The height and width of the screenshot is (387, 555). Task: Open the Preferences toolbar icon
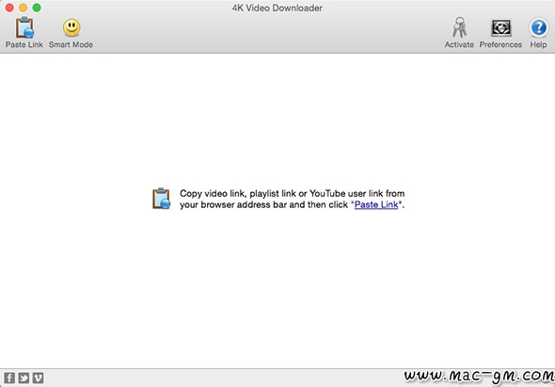coord(500,27)
